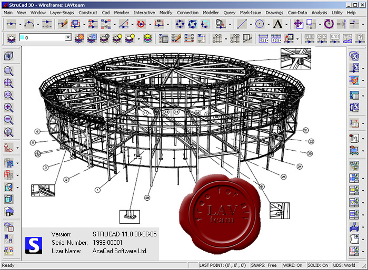The image size is (368, 270).
Task: Select the circle drawing tool
Action: point(260,24)
